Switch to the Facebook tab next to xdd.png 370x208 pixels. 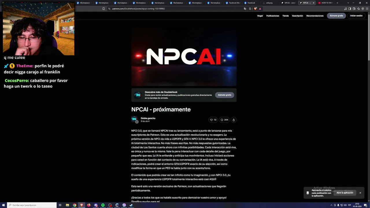(252, 3)
